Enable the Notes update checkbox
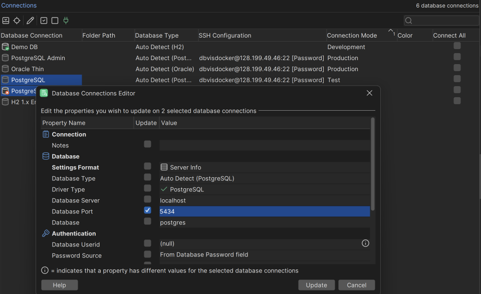481x294 pixels. coord(147,144)
